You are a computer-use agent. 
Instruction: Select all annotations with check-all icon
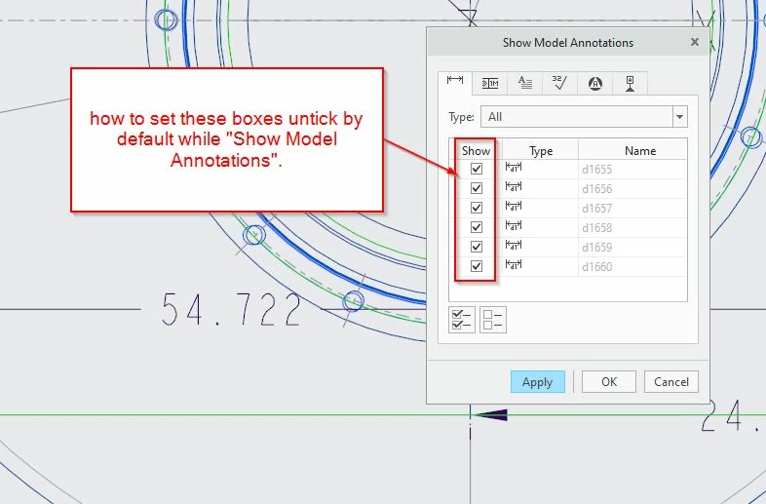462,320
